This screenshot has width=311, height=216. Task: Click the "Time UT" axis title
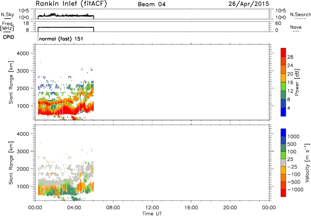[152, 214]
